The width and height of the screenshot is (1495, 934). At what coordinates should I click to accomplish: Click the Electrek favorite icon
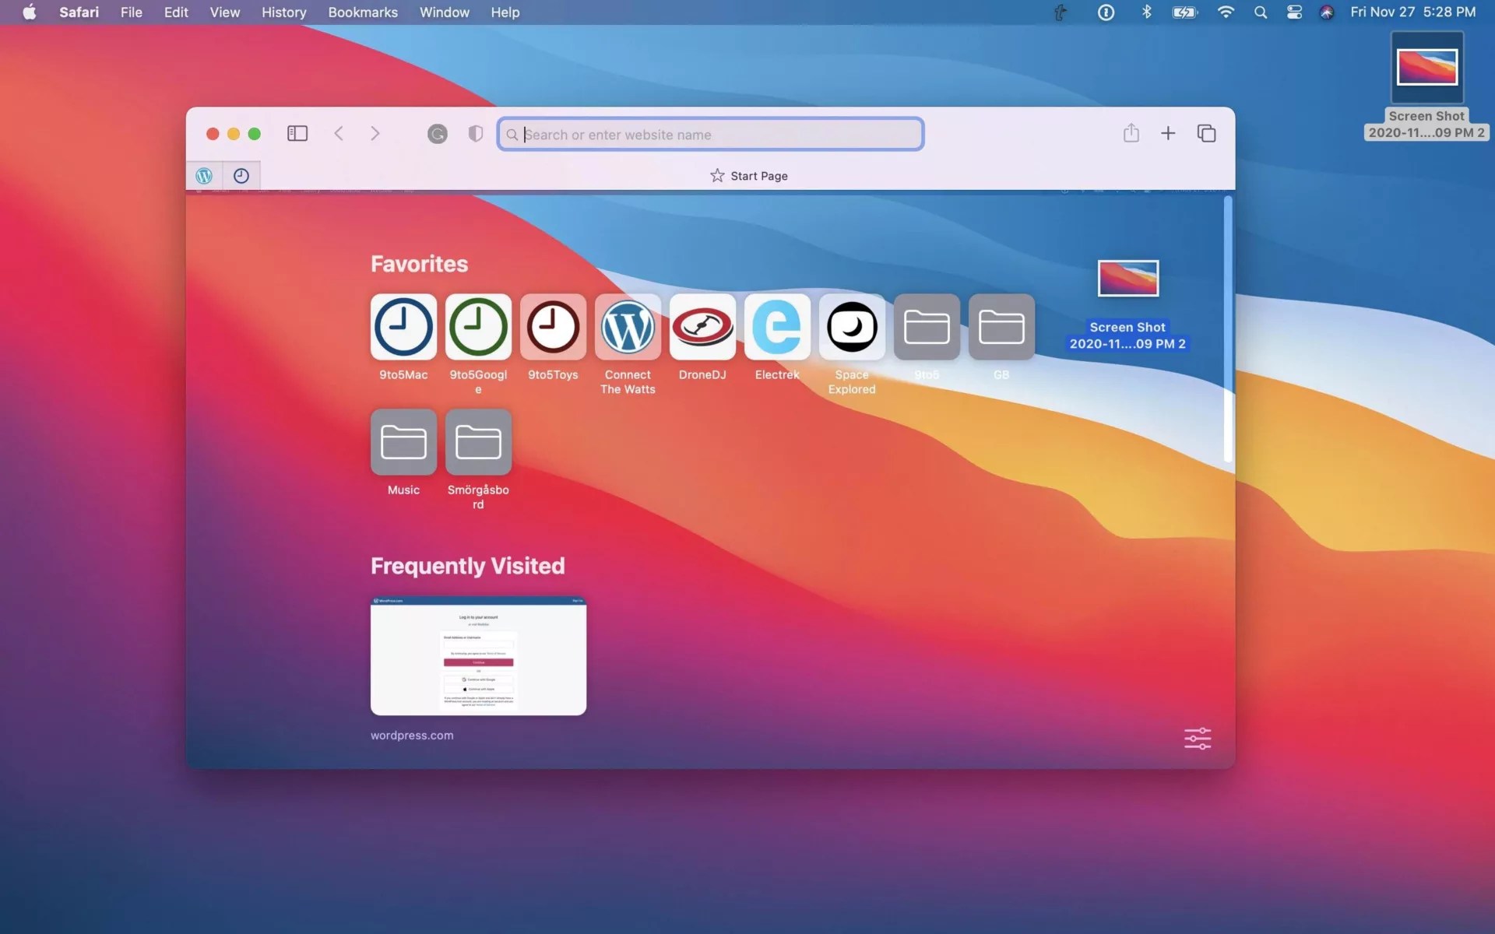point(776,327)
